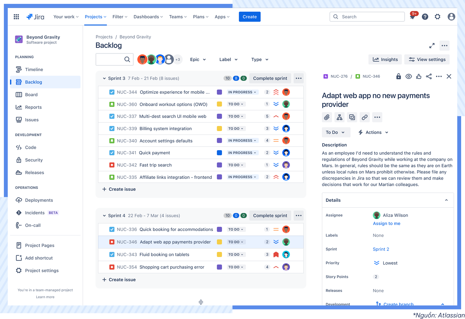465x319 pixels.
Task: Open Sprint 3 more actions ellipsis
Action: 299,78
